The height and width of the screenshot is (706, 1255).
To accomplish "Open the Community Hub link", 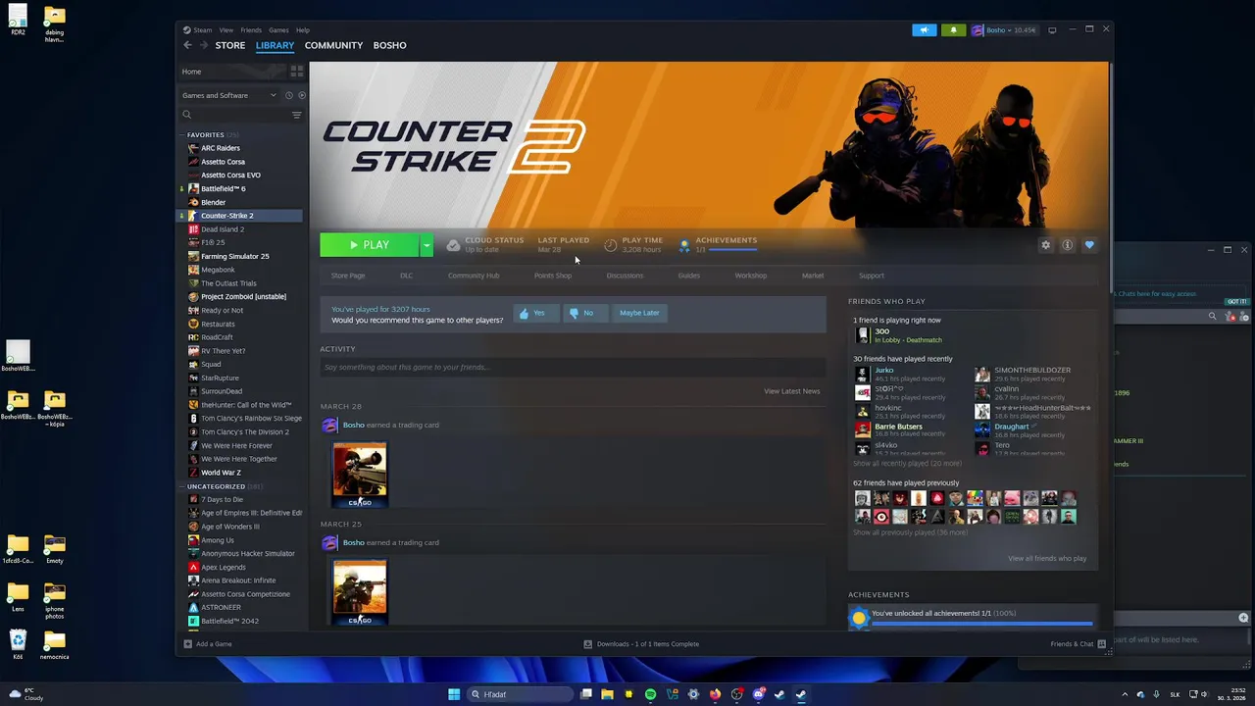I will [474, 276].
